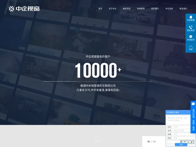The width and height of the screenshot is (196, 147).
Task: Open 在线留言 message icon in sidebar
Action: tap(191, 38)
